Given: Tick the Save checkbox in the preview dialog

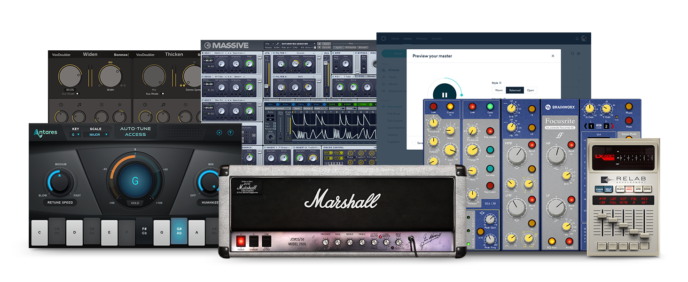Looking at the screenshot, I should click(x=414, y=142).
